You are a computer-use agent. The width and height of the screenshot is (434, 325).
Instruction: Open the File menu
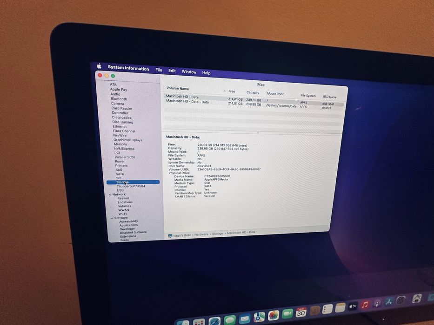click(159, 70)
